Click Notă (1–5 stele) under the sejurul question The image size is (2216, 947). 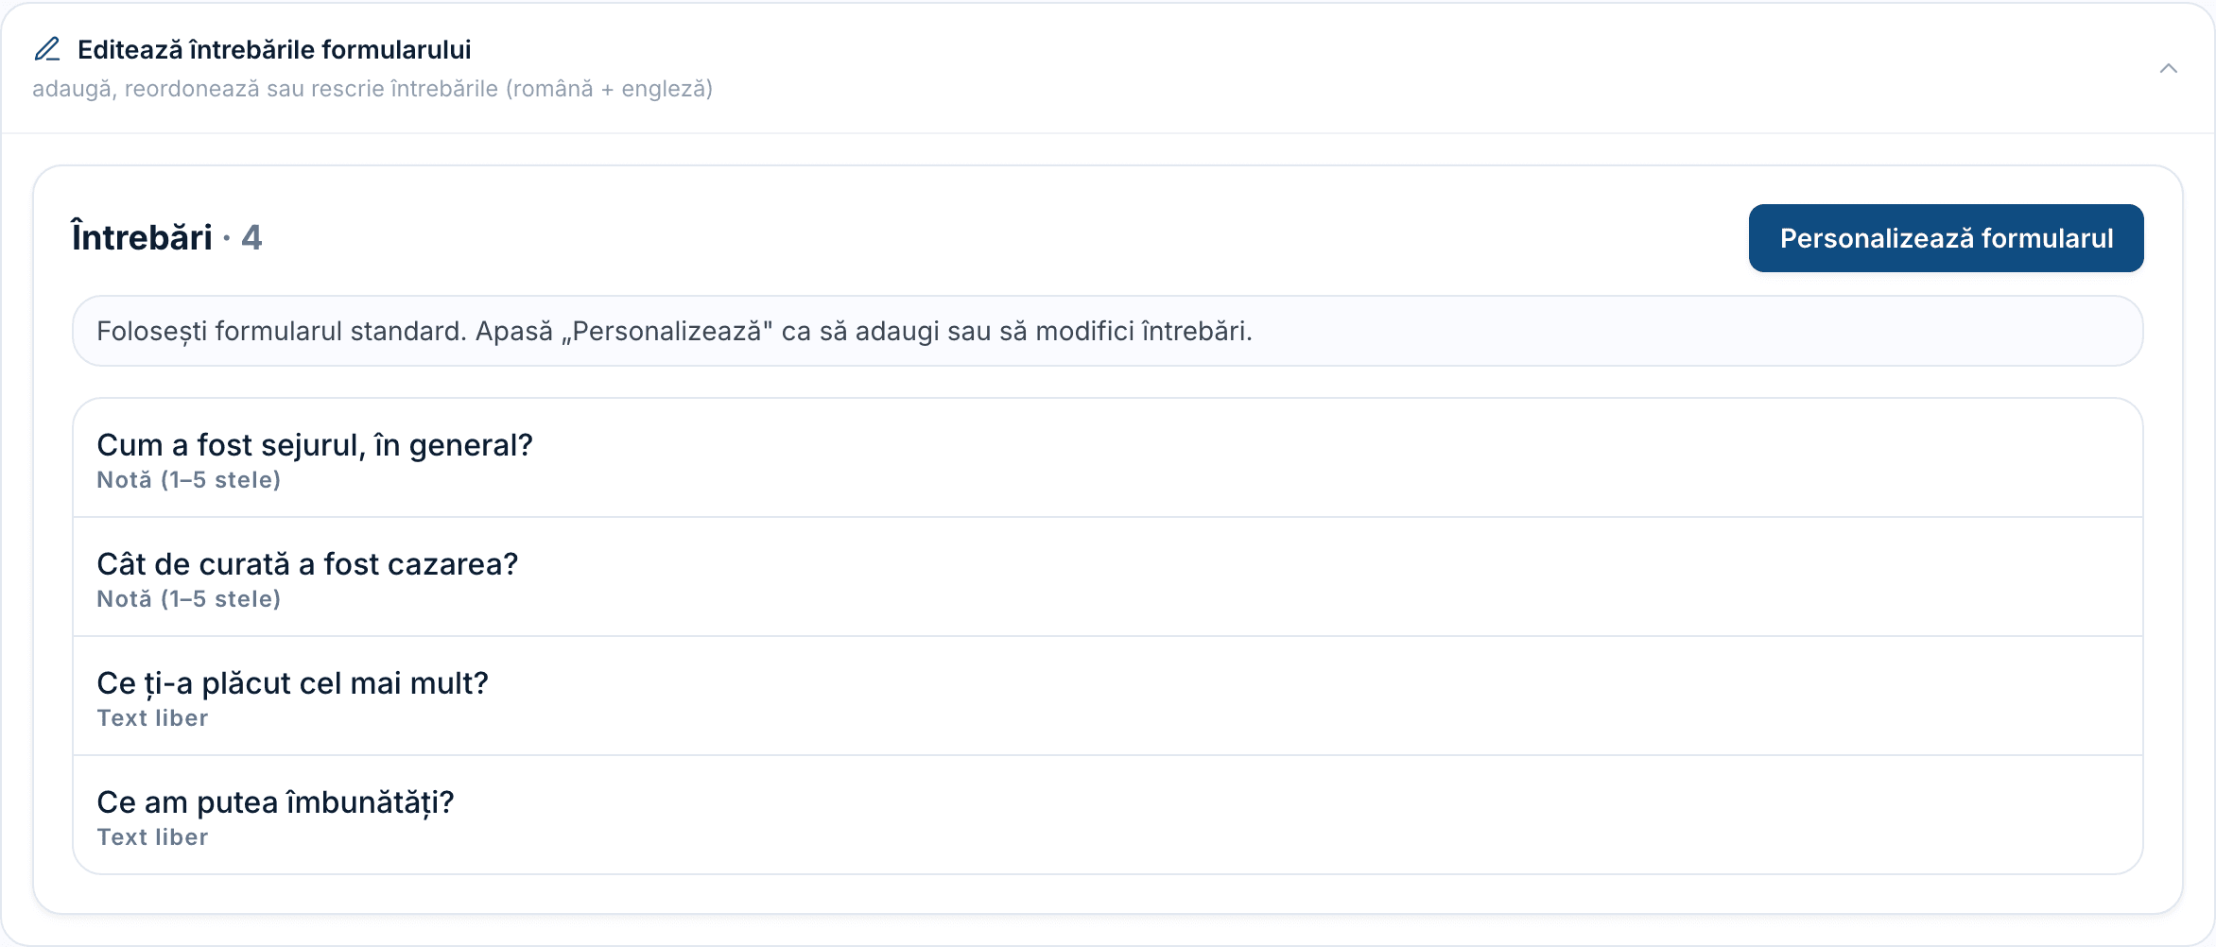tap(189, 480)
